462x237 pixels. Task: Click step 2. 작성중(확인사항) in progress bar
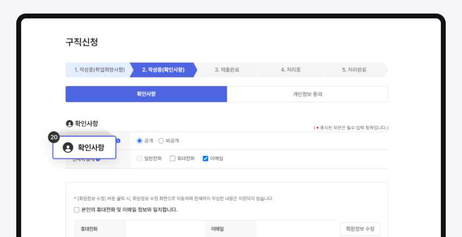tap(163, 70)
